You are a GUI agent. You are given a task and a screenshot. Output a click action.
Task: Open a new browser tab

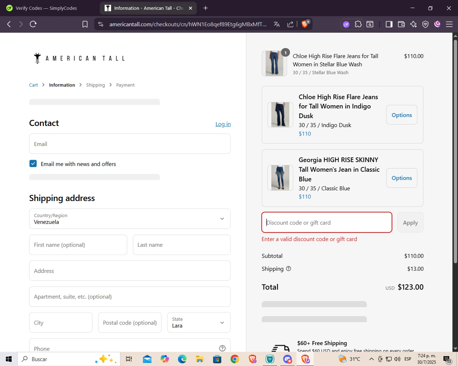point(205,8)
